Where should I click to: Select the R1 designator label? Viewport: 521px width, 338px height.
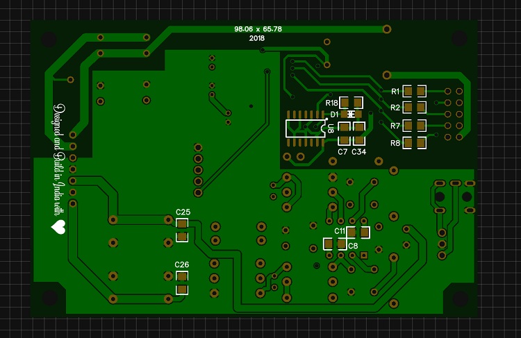click(x=395, y=92)
